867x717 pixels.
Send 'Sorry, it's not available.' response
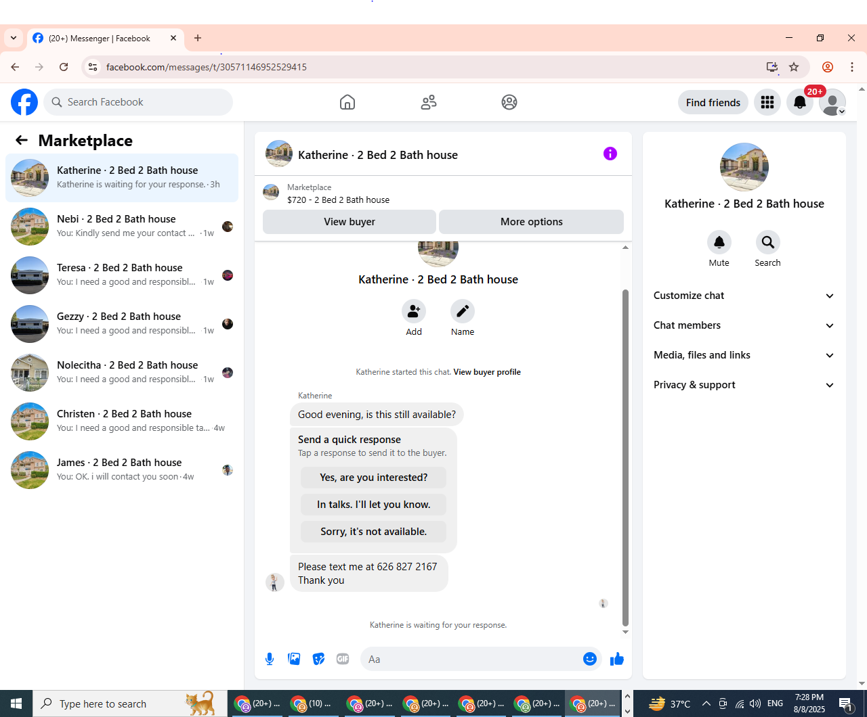point(374,532)
